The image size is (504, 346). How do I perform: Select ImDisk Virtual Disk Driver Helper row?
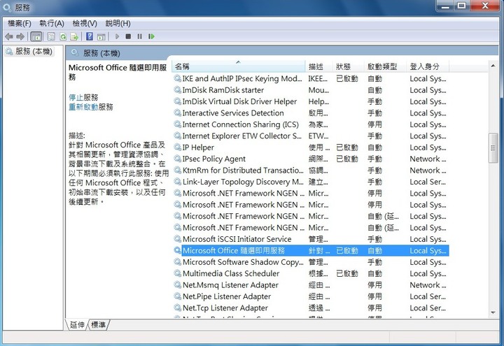click(311, 101)
